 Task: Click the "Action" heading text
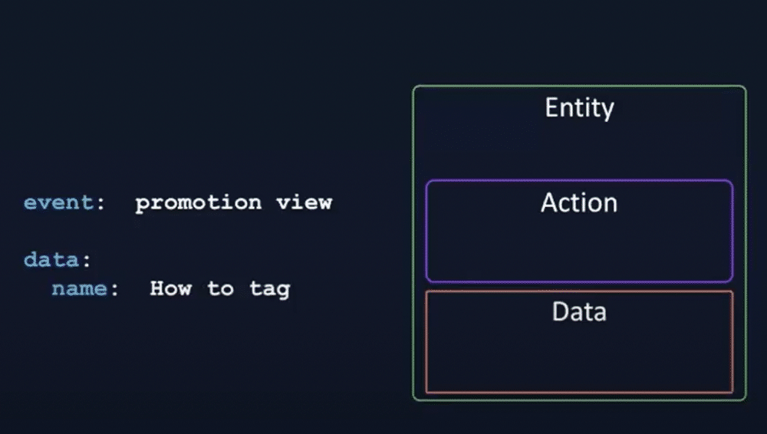pyautogui.click(x=579, y=202)
